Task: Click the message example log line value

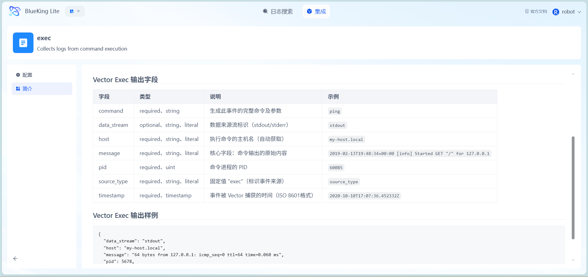Action: 410,154
